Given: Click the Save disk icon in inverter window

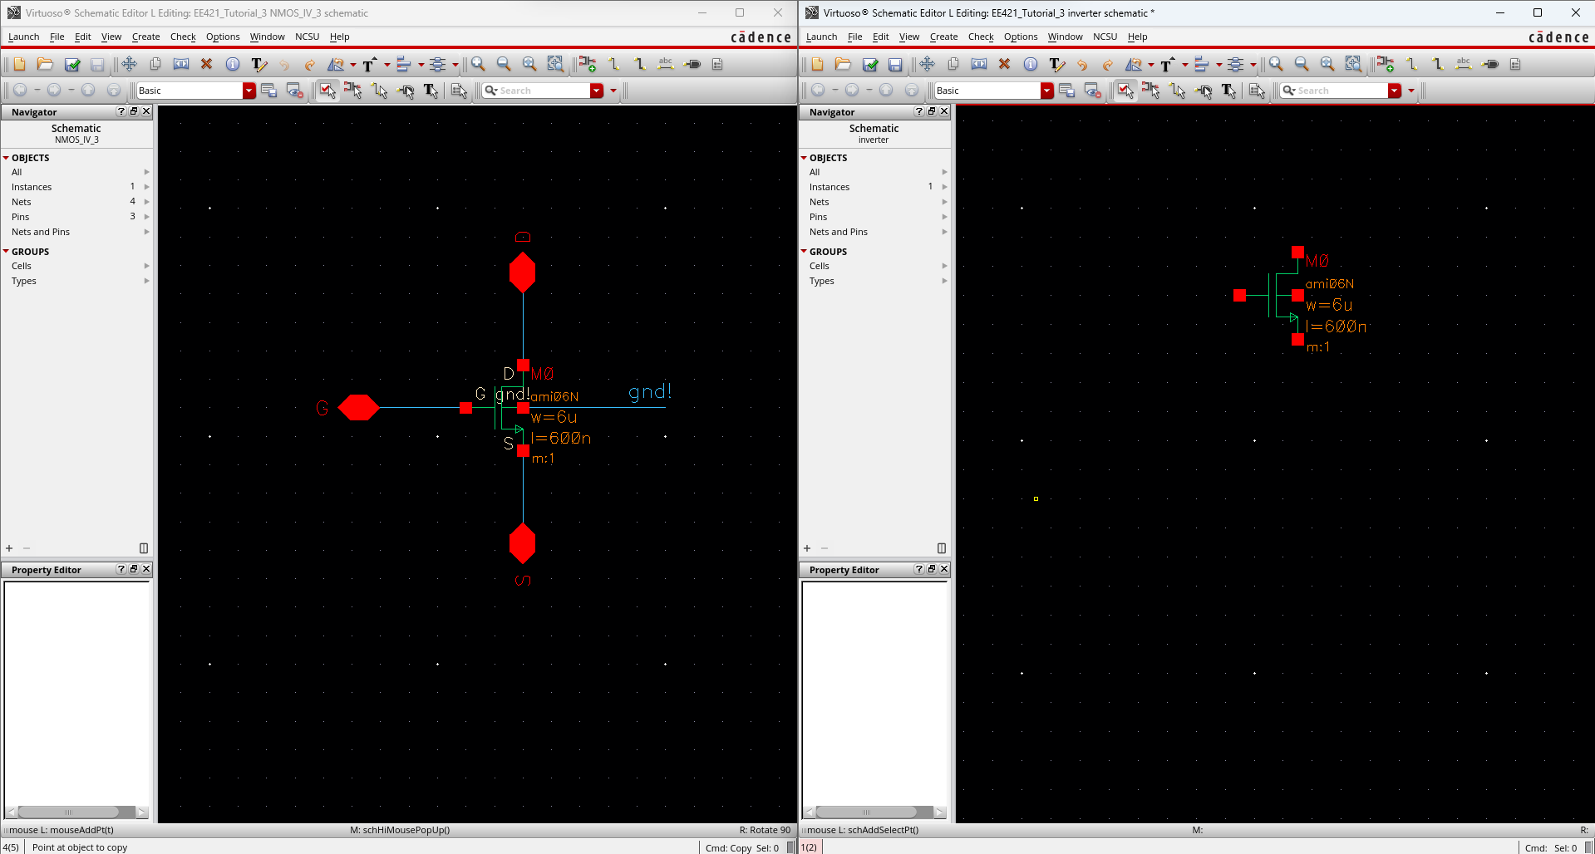Looking at the screenshot, I should 895,64.
